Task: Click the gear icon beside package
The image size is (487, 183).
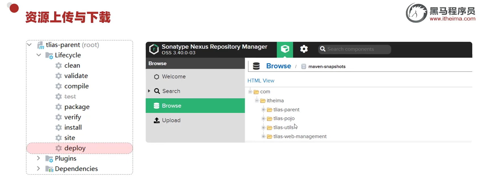Action: click(x=59, y=107)
